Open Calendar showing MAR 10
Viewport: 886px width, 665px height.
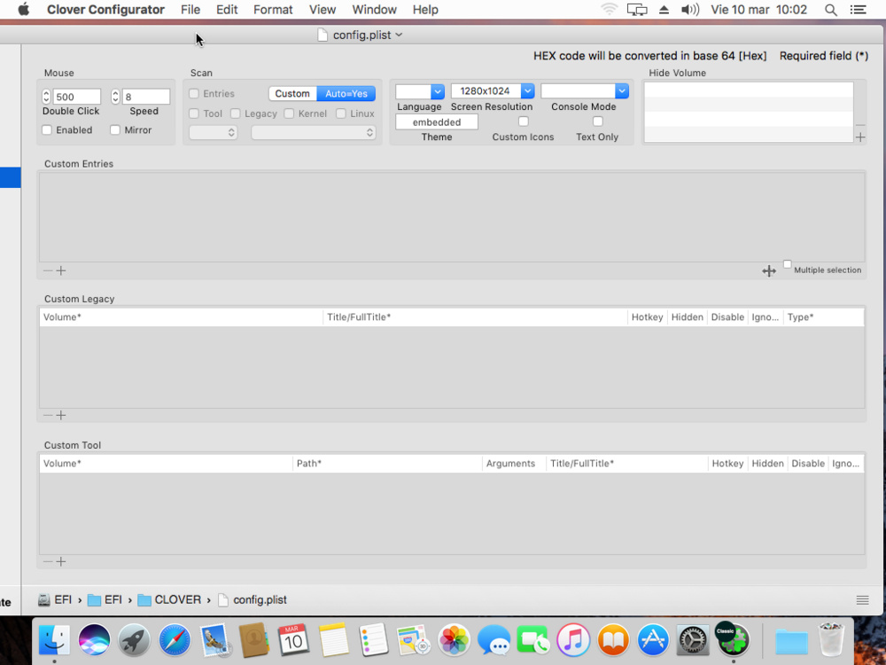[x=293, y=639]
